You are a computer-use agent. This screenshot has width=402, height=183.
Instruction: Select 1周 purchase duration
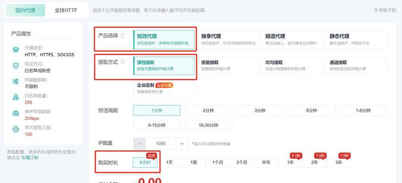[x=194, y=162]
